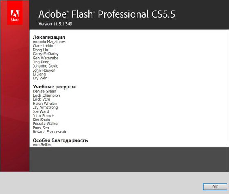Click the name Ann Sellier
Image resolution: width=229 pixels, height=194 pixels.
pyautogui.click(x=42, y=145)
